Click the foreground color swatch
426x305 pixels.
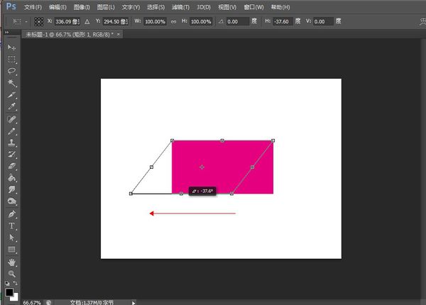pos(9,292)
